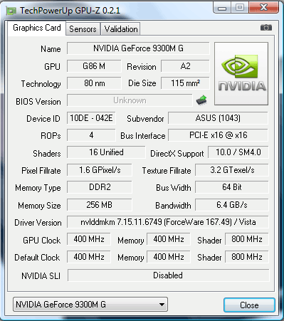This screenshot has height=321, width=284.
Task: Click the BIOS save chip icon
Action: 201,100
